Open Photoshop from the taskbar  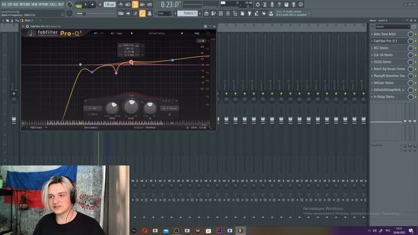tap(134, 230)
